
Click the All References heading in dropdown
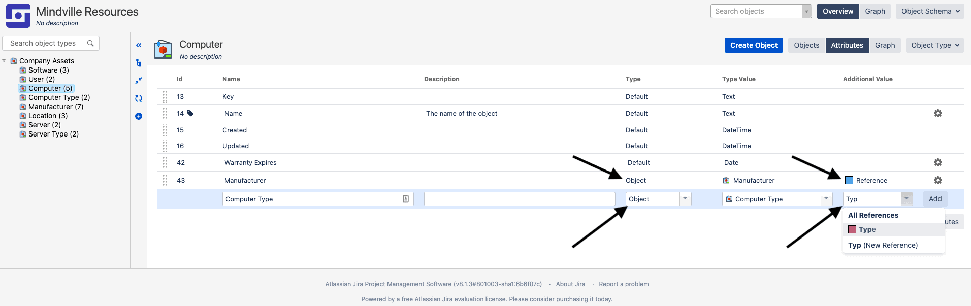tap(873, 215)
